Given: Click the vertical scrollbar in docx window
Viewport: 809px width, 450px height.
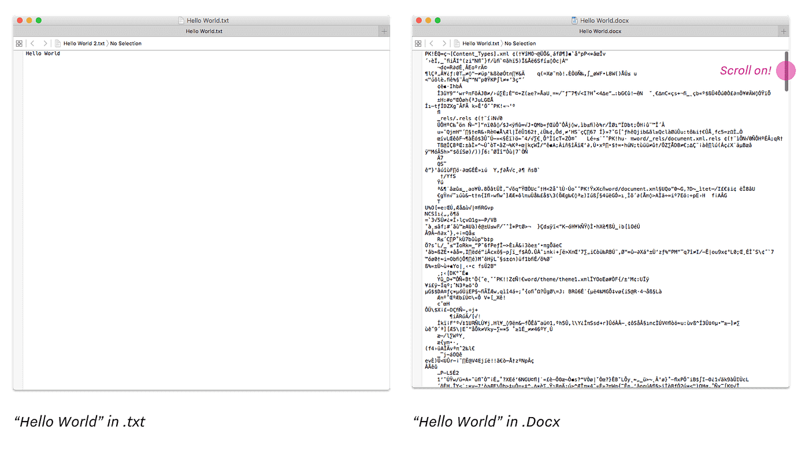Looking at the screenshot, I should pos(786,70).
